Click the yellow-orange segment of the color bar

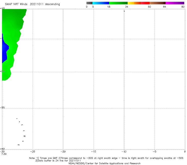click(134, 3)
